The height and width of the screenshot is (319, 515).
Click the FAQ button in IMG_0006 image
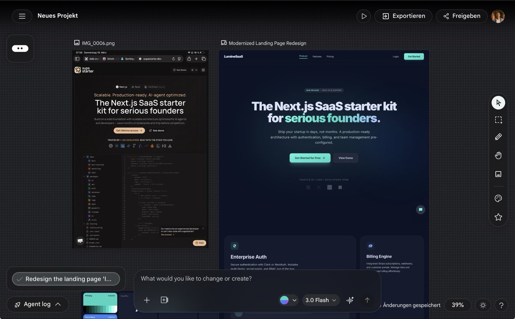click(199, 243)
